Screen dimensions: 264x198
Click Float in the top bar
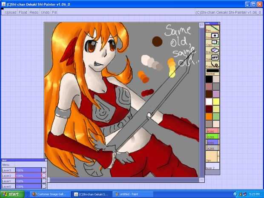click(23, 12)
